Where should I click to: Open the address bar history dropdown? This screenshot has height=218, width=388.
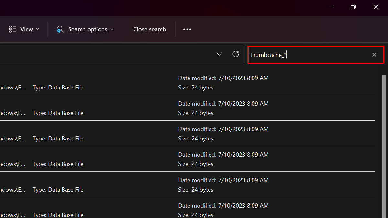pyautogui.click(x=219, y=54)
